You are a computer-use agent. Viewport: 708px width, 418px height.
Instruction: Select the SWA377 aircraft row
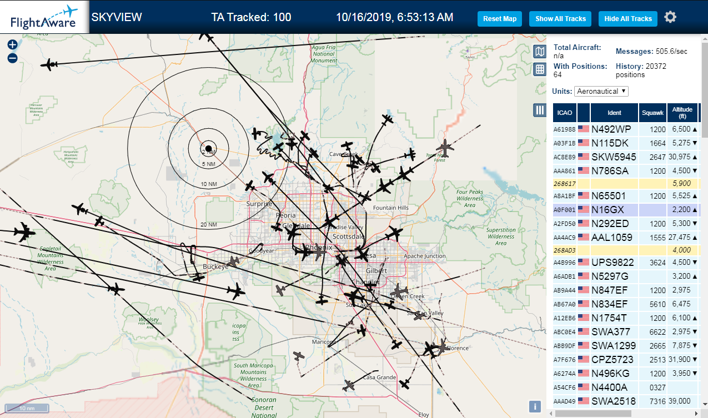point(626,331)
